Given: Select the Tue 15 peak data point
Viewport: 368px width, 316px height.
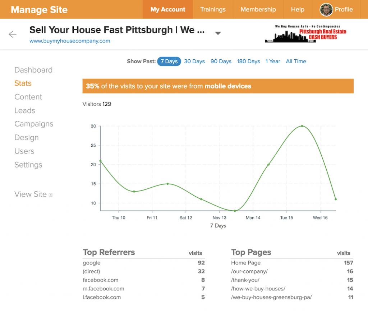Looking at the screenshot, I should pos(302,126).
